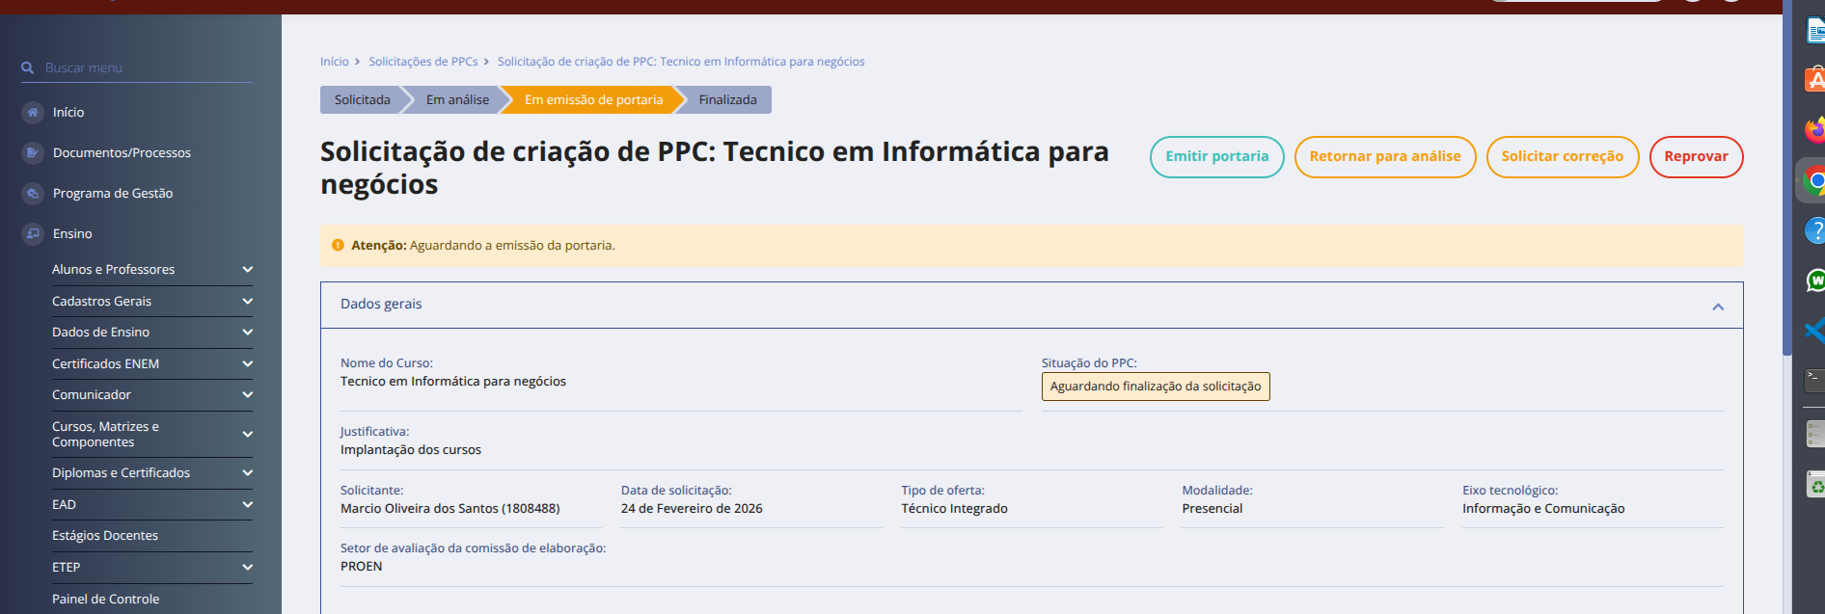Expand the Certificados ENEM submenu
Image resolution: width=1825 pixels, height=614 pixels.
(x=247, y=364)
